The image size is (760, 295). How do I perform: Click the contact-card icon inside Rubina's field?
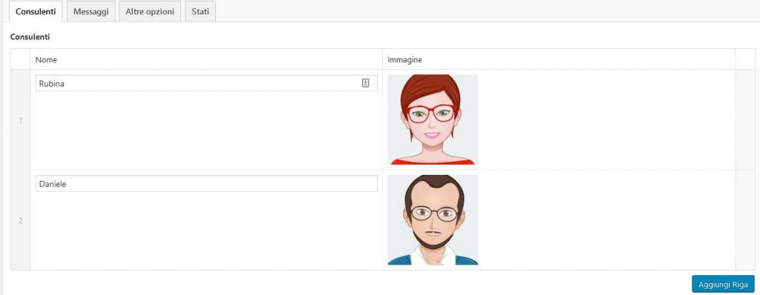pos(365,83)
